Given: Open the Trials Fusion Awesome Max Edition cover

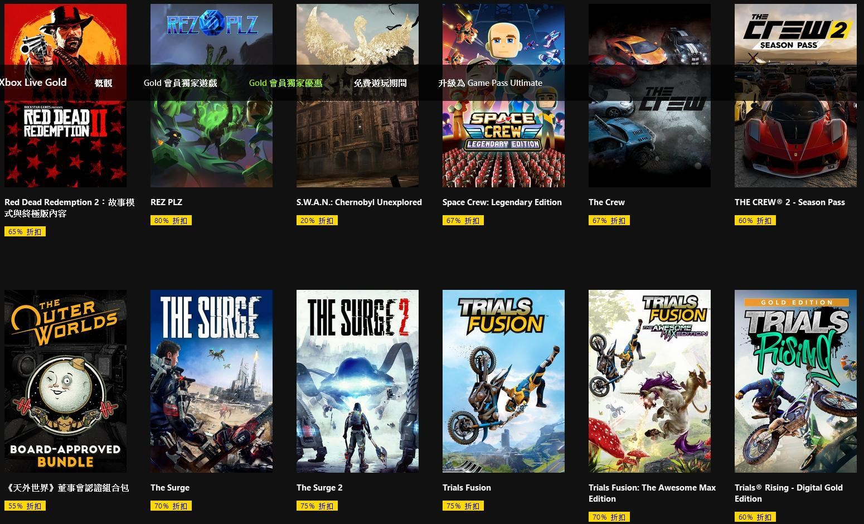Looking at the screenshot, I should pyautogui.click(x=649, y=381).
